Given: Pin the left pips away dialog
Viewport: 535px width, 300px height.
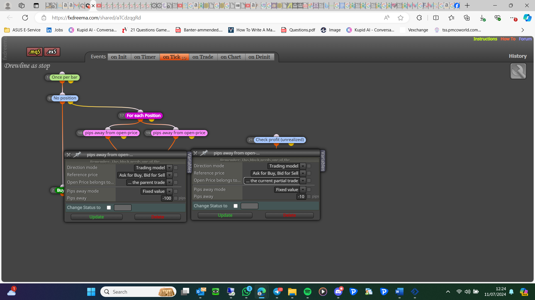Looking at the screenshot, I should [x=77, y=154].
